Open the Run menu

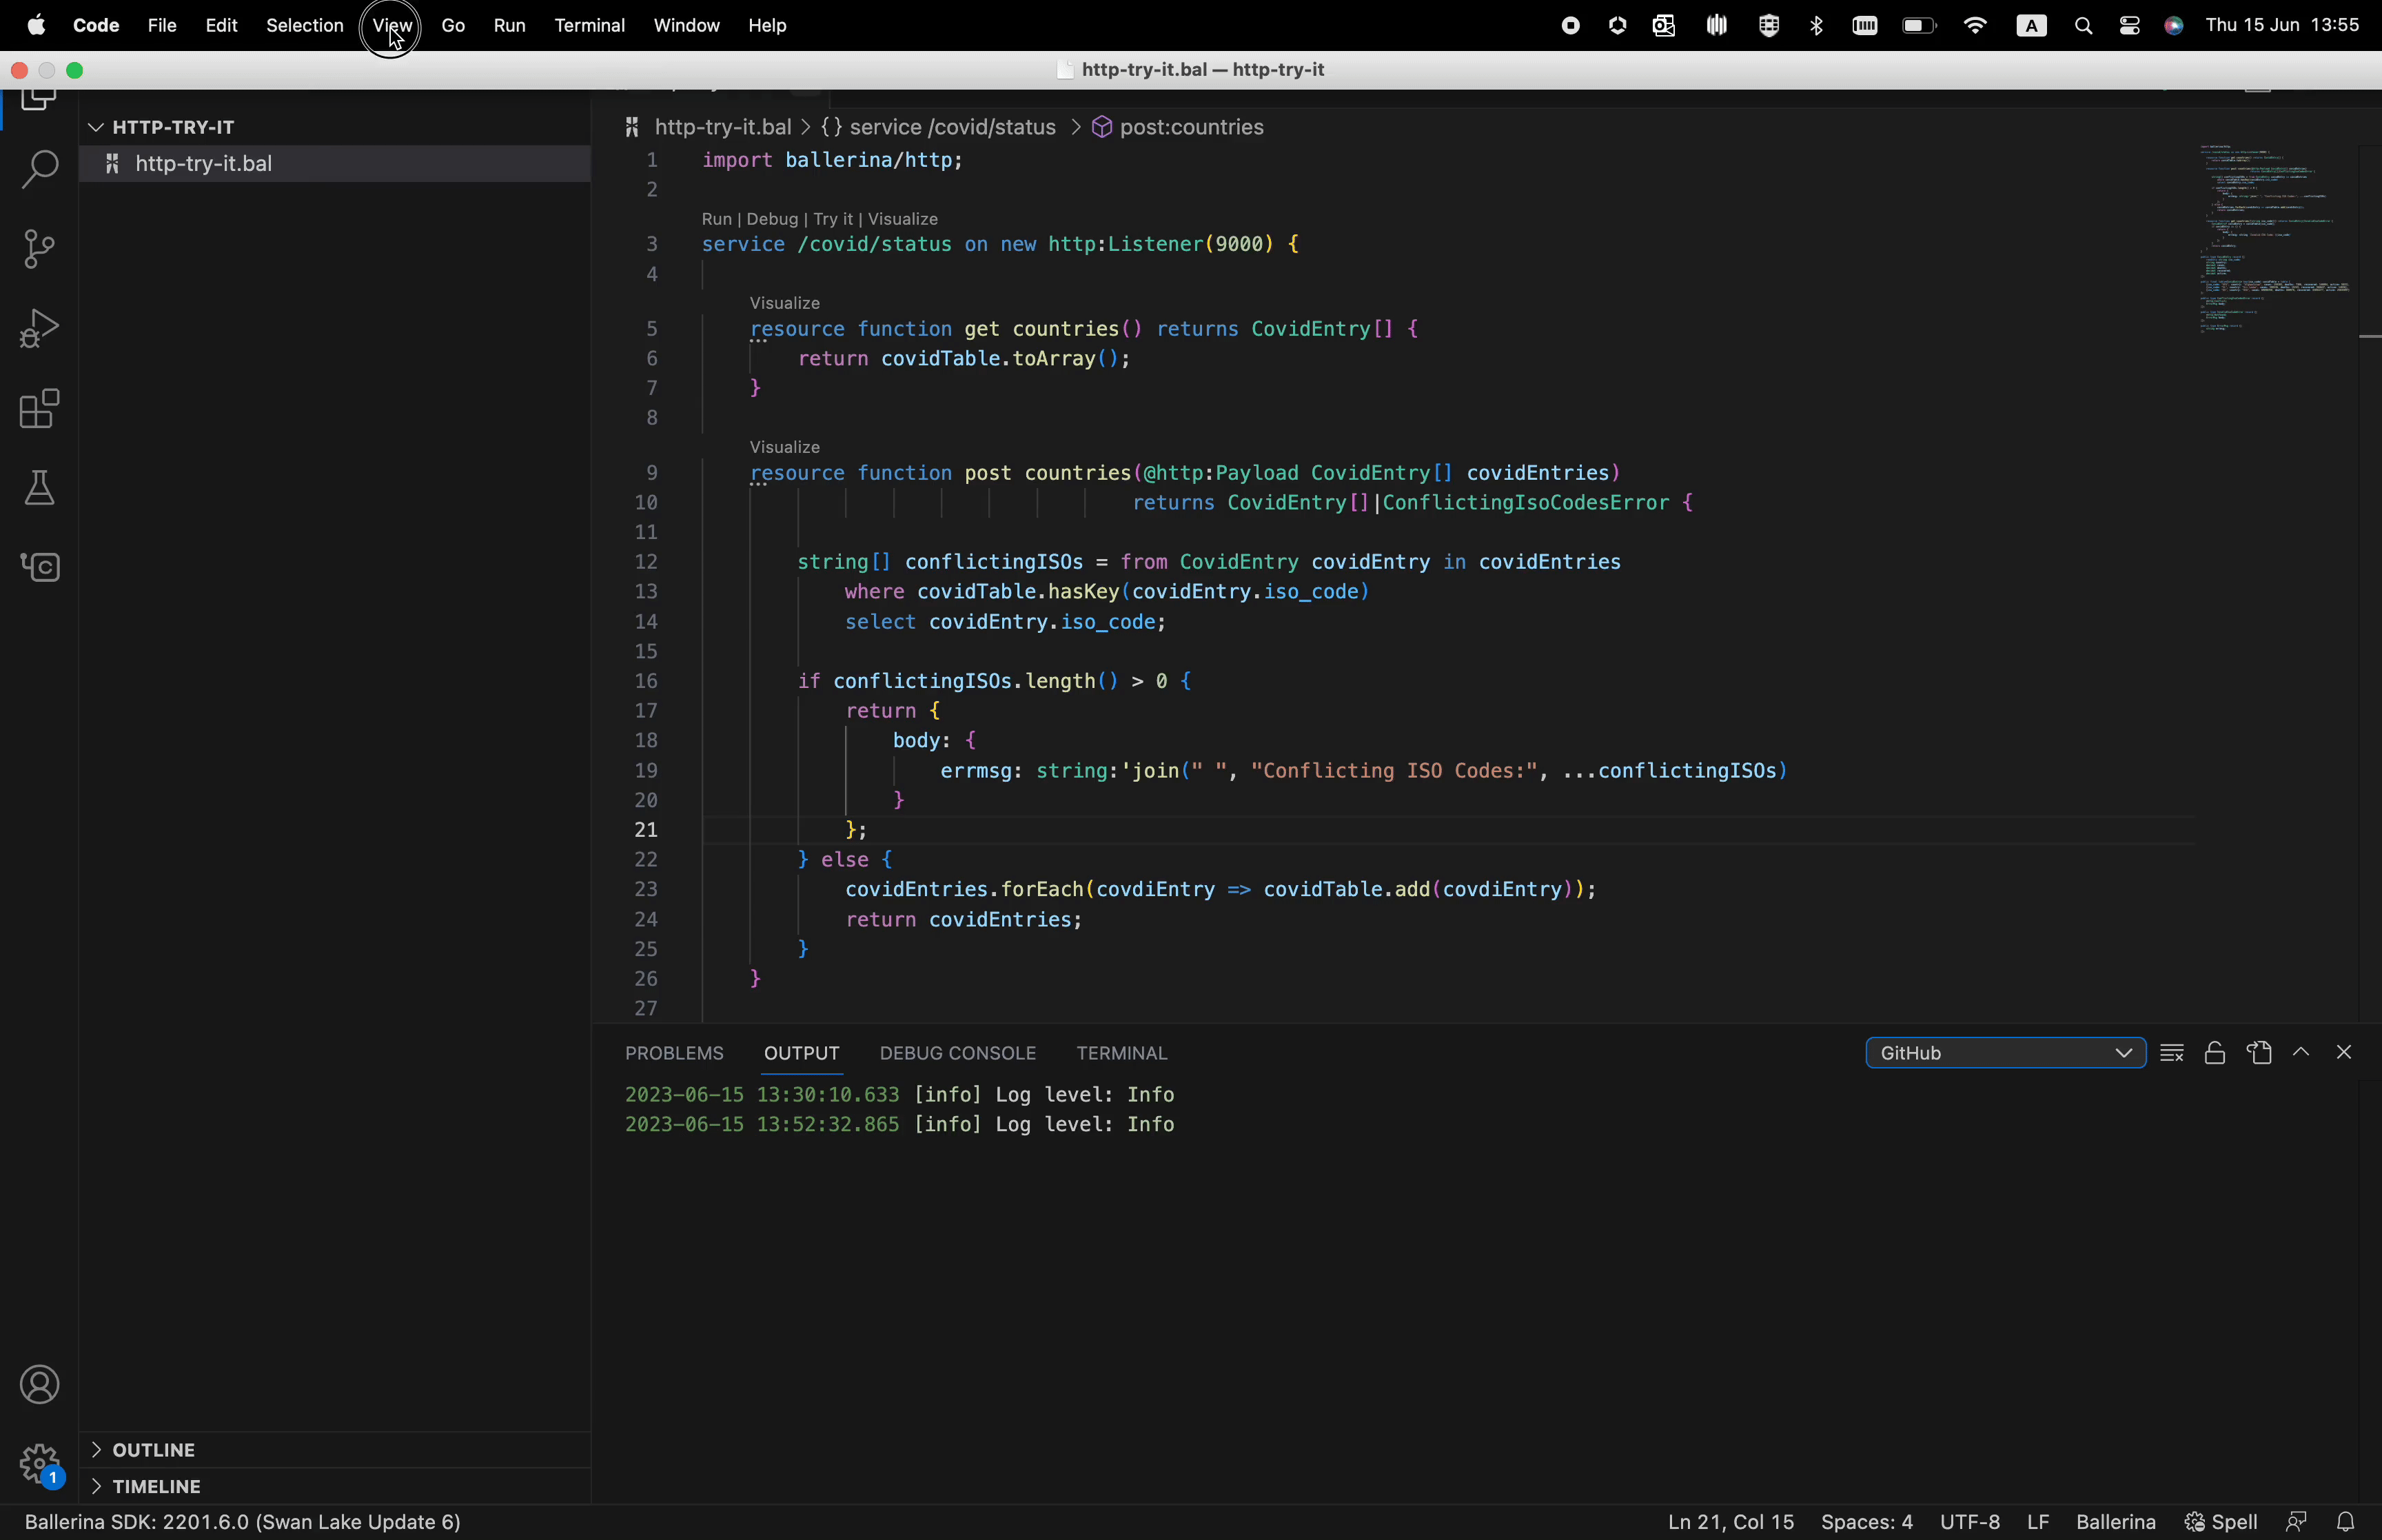[510, 26]
